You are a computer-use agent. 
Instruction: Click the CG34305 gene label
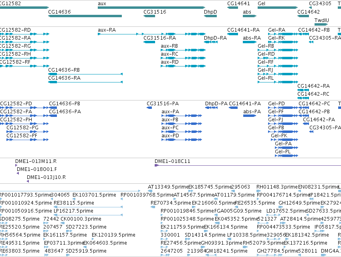click(x=320, y=4)
